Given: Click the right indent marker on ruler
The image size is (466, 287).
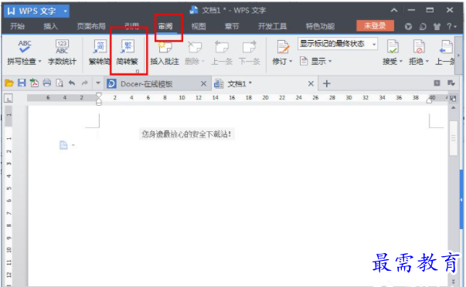Looking at the screenshot, I should click(x=429, y=100).
